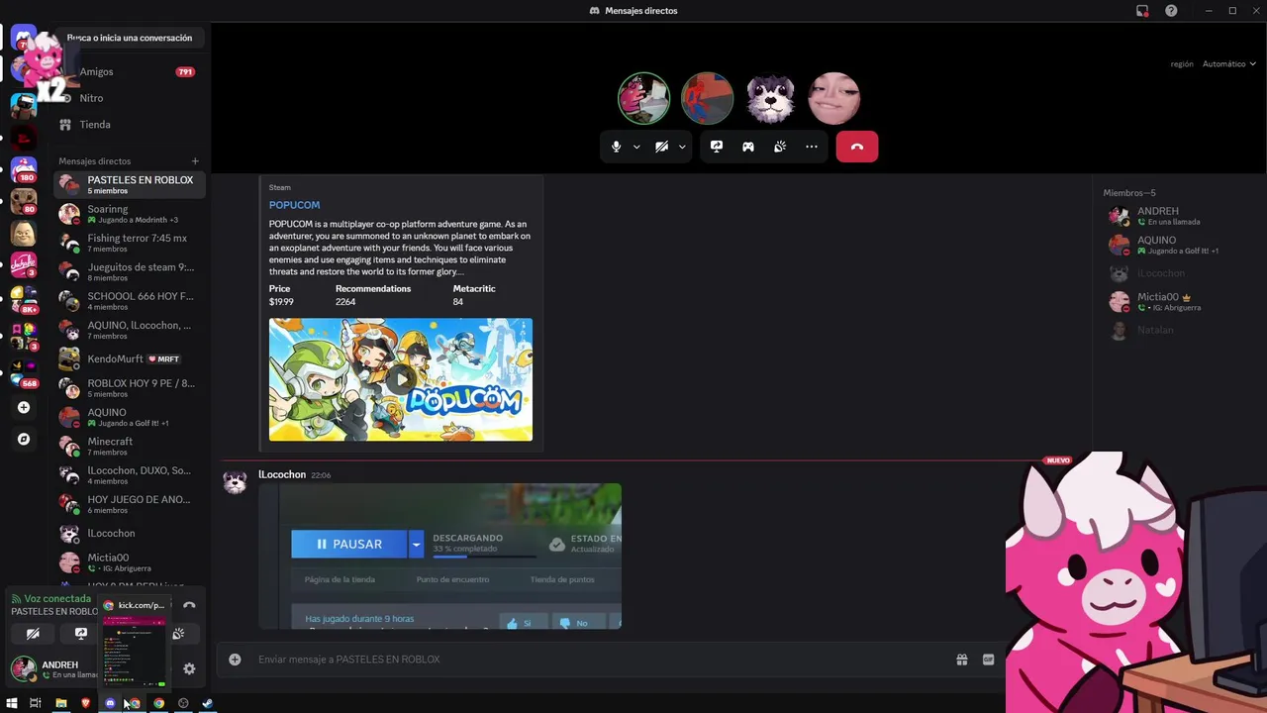Screen dimensions: 1267x713
Task: Open the ANDREH user profile panel
Action: coord(54,669)
